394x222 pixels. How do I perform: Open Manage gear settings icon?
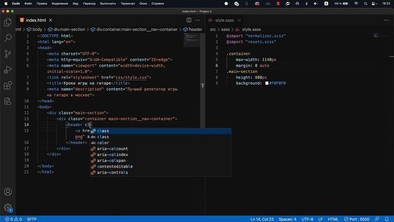[8, 208]
